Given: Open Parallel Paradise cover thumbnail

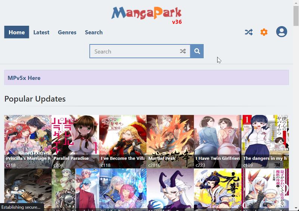Looking at the screenshot, I should [75, 142].
